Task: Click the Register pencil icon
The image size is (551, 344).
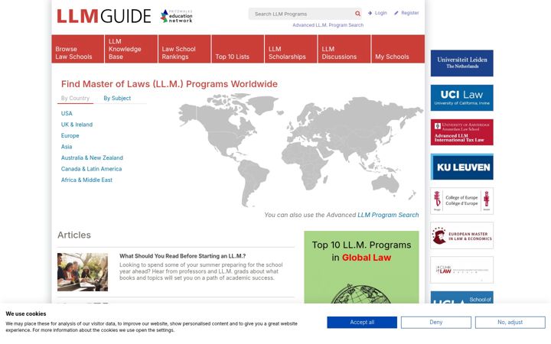Action: tap(396, 13)
